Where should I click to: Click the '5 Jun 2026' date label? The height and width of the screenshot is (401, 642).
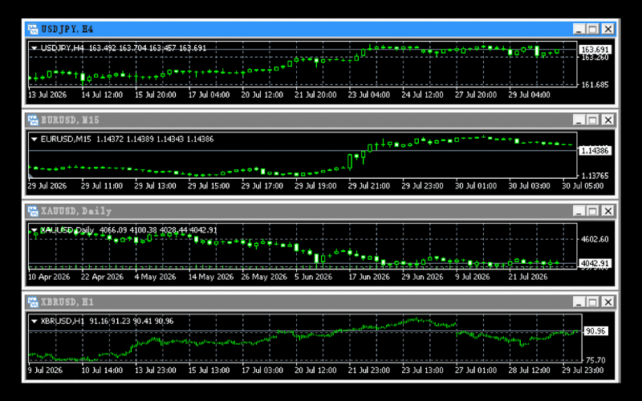pyautogui.click(x=313, y=277)
